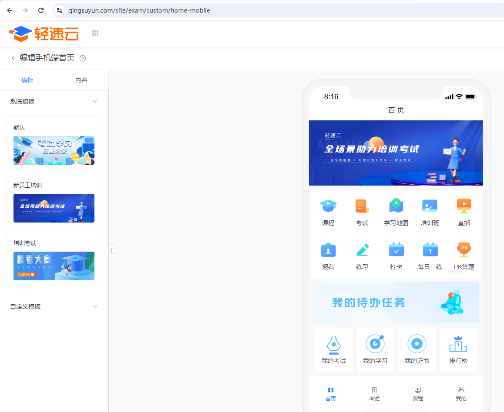This screenshot has width=504, height=412.
Task: Collapse the 系统模板 section
Action: pos(95,101)
